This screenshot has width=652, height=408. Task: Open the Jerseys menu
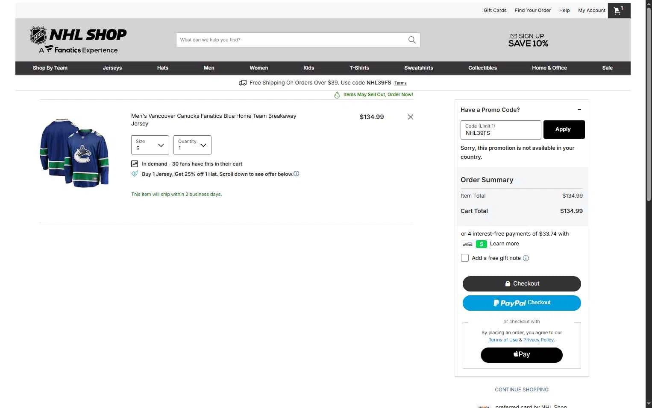[x=112, y=68]
